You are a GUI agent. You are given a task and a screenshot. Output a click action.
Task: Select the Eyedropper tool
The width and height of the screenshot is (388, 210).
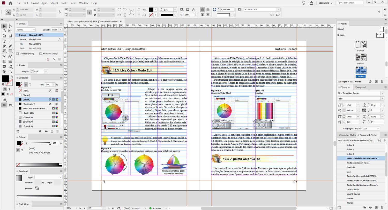(10, 66)
